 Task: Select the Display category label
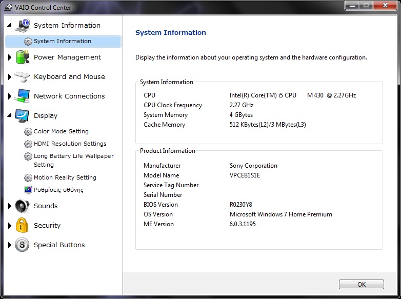click(46, 115)
